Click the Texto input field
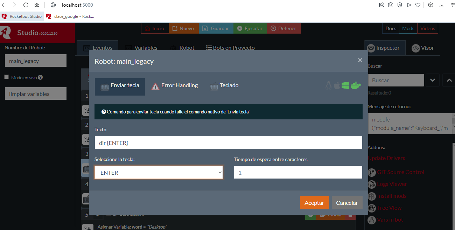Image resolution: width=455 pixels, height=230 pixels. [x=228, y=143]
